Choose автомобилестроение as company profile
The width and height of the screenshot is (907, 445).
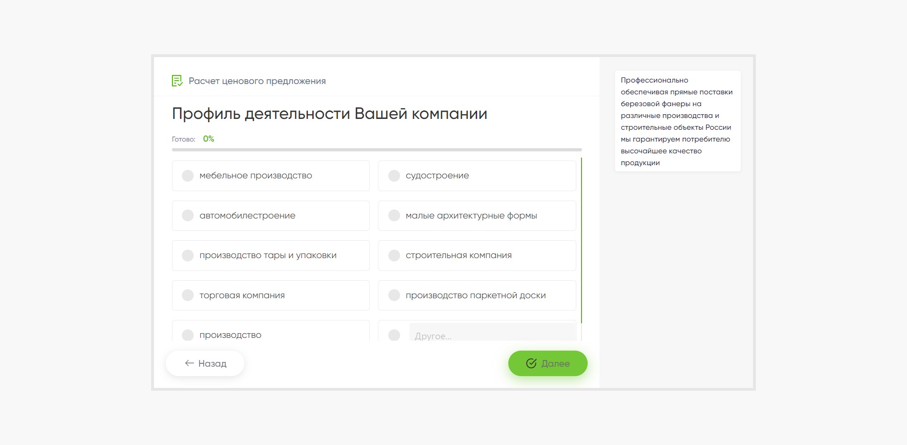point(271,216)
